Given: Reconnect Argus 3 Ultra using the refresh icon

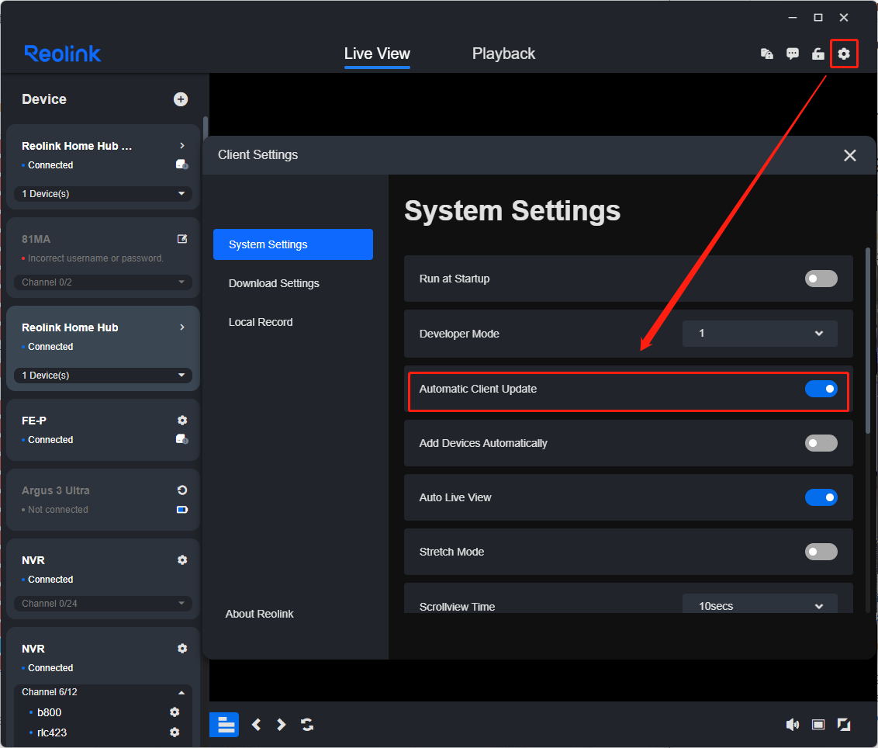Looking at the screenshot, I should pyautogui.click(x=182, y=490).
